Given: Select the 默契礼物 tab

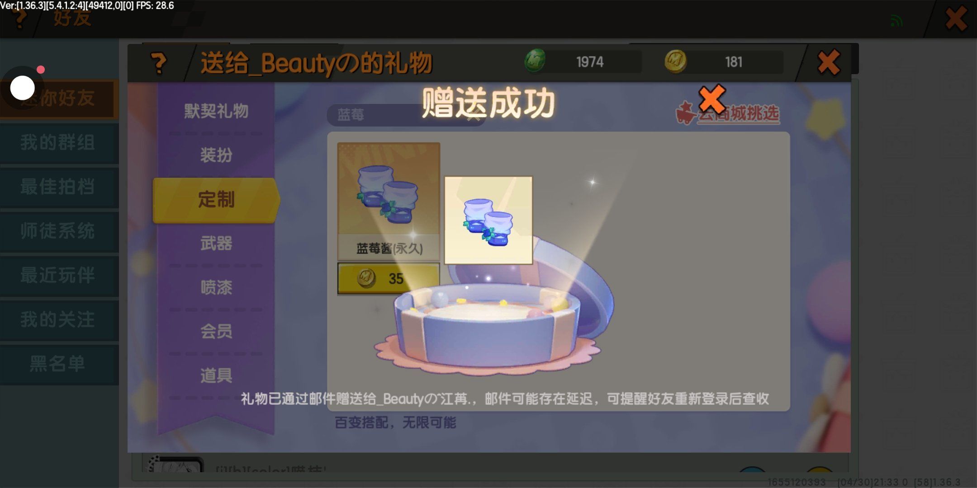Looking at the screenshot, I should 216,111.
